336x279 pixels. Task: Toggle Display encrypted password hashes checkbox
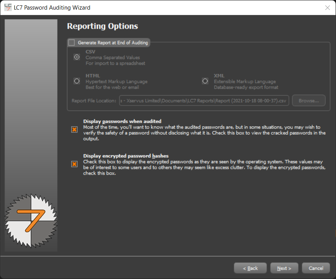(x=74, y=164)
